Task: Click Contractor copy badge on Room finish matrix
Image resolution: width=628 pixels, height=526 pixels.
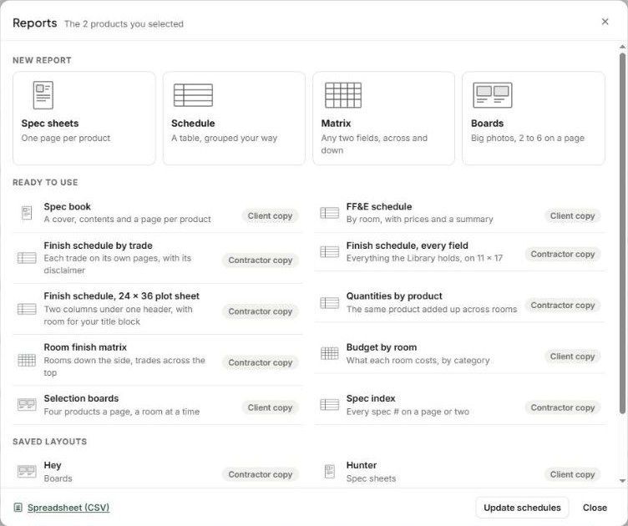Action: click(261, 362)
